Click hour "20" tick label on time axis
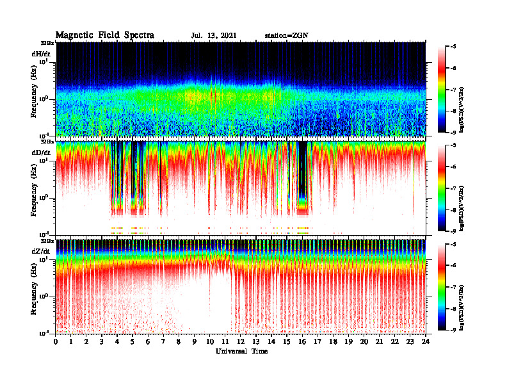 (x=364, y=341)
